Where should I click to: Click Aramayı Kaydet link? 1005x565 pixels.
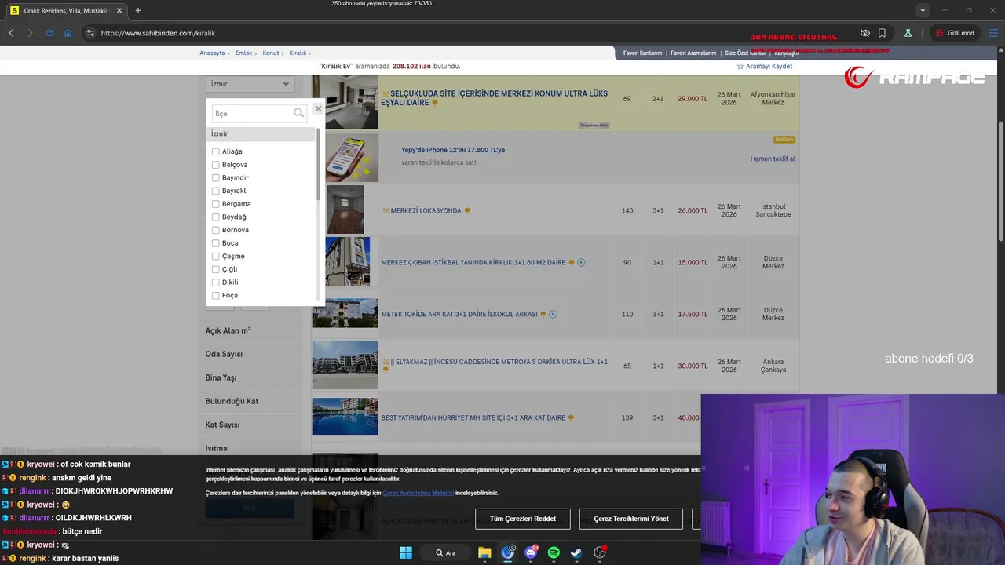(x=769, y=66)
